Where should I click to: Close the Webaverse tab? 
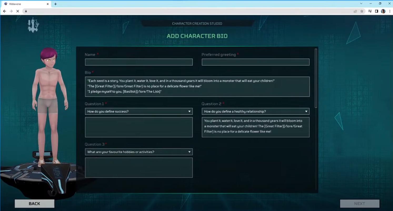pos(48,4)
